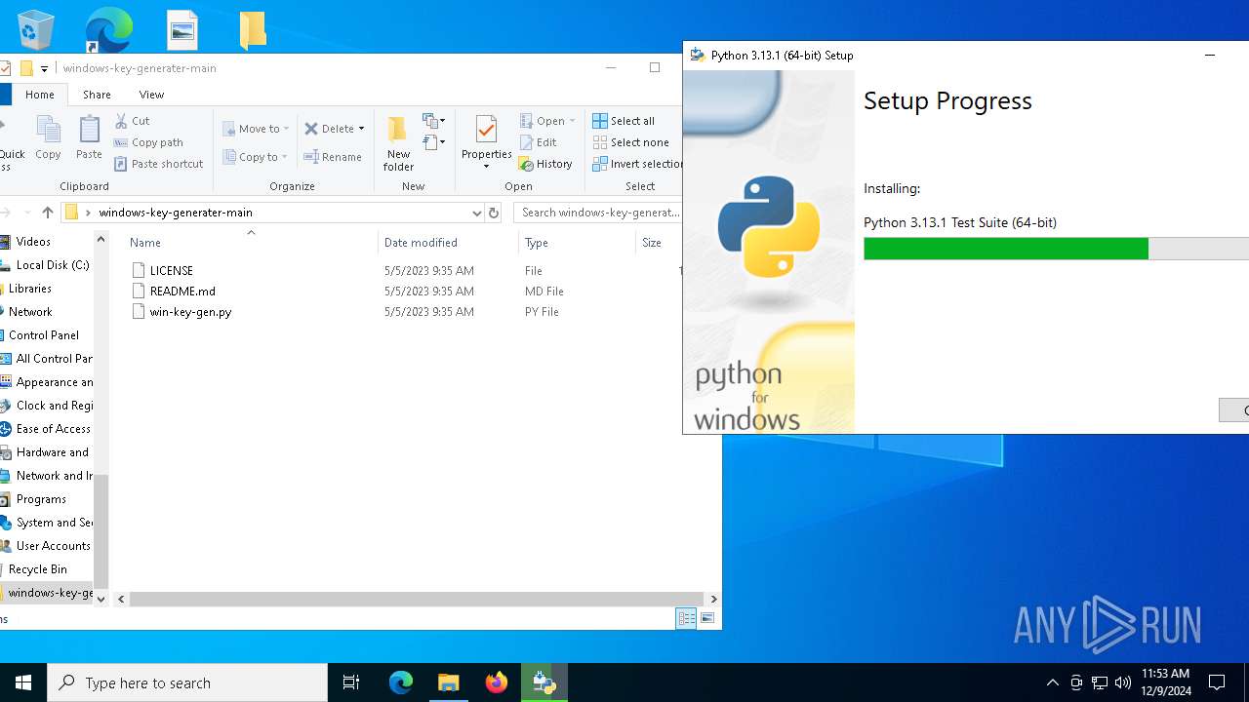Show hidden system tray icons
Viewport: 1249px width, 702px height.
(x=1052, y=682)
